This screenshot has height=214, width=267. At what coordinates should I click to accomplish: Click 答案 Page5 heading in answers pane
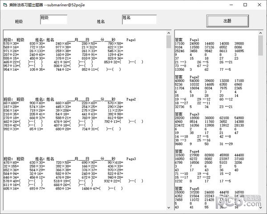[x=187, y=189]
